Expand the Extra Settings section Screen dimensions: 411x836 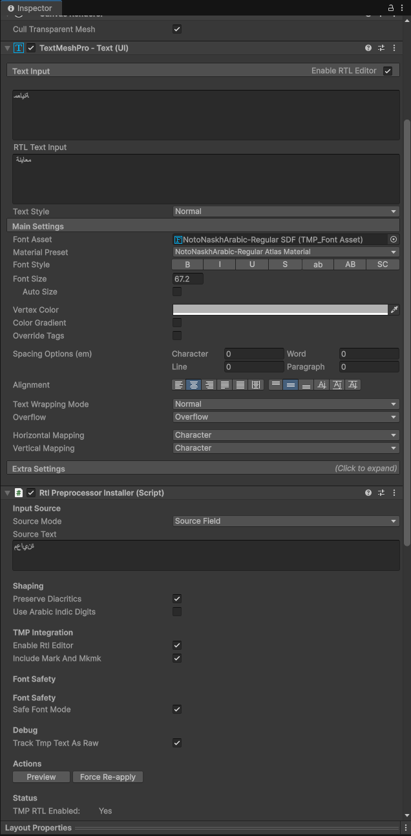[203, 468]
